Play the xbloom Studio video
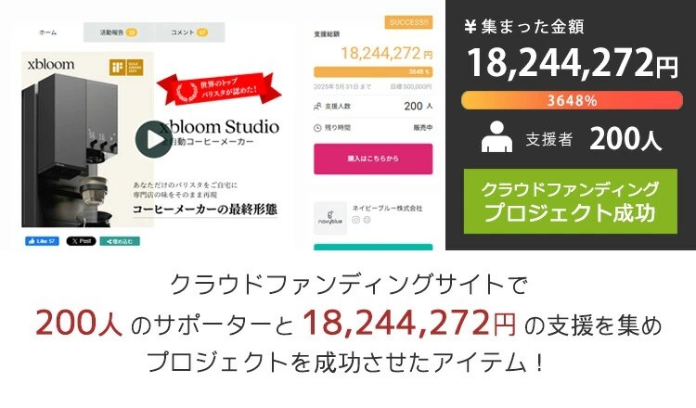The width and height of the screenshot is (696, 408). click(x=153, y=140)
